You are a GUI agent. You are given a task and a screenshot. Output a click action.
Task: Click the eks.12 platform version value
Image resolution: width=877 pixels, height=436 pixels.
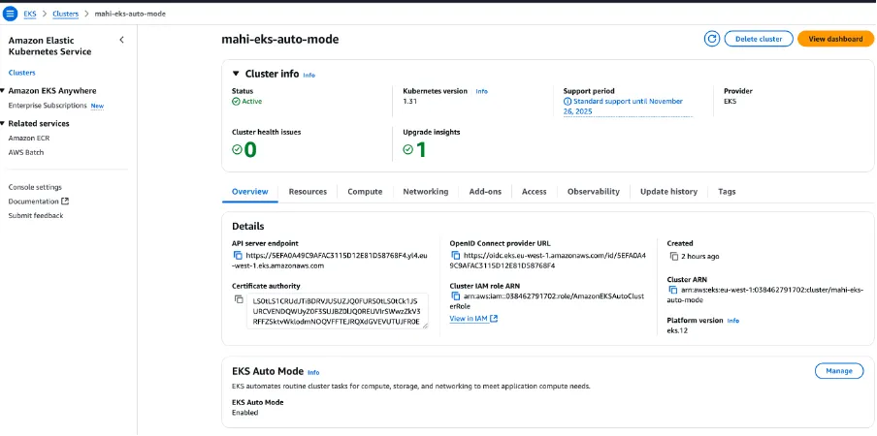point(677,330)
